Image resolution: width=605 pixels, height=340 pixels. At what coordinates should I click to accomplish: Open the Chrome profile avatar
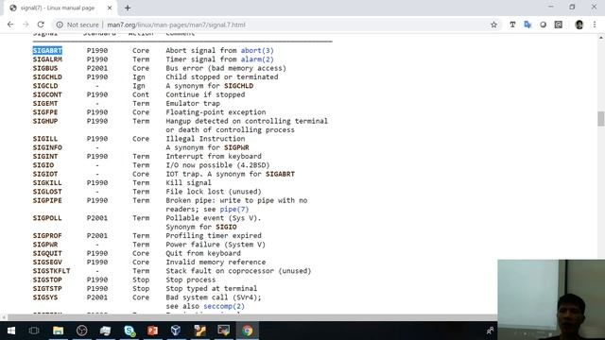(x=579, y=25)
